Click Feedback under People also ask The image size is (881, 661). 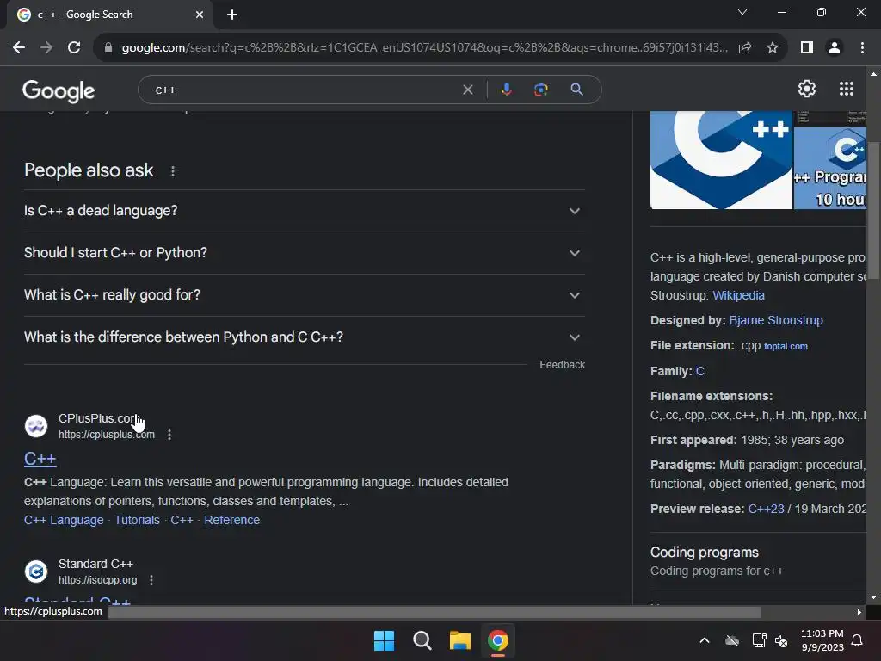click(x=562, y=365)
